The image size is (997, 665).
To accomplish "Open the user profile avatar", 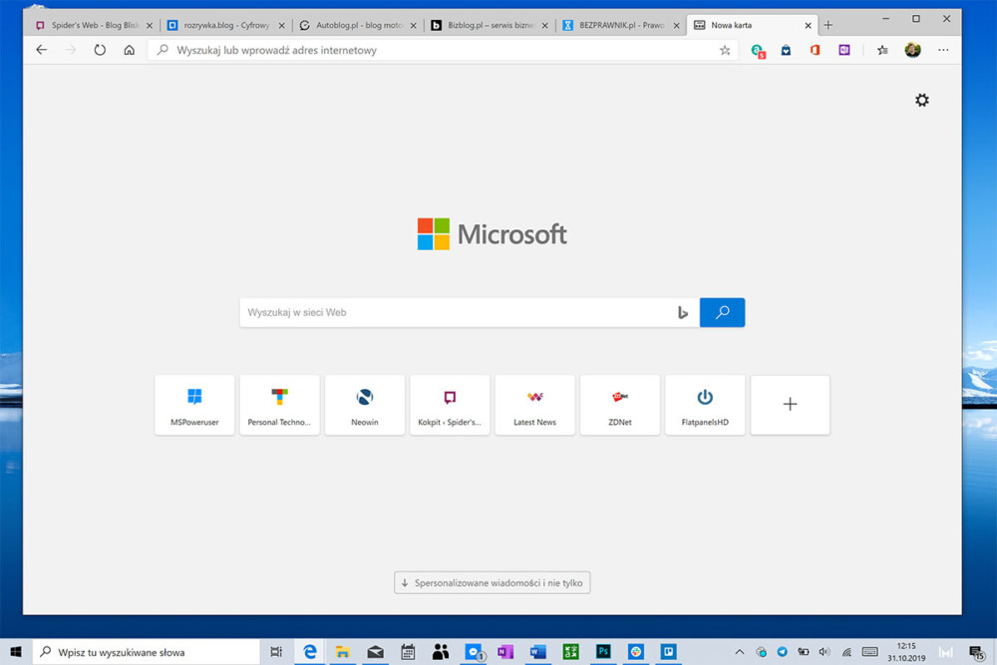I will click(x=912, y=50).
